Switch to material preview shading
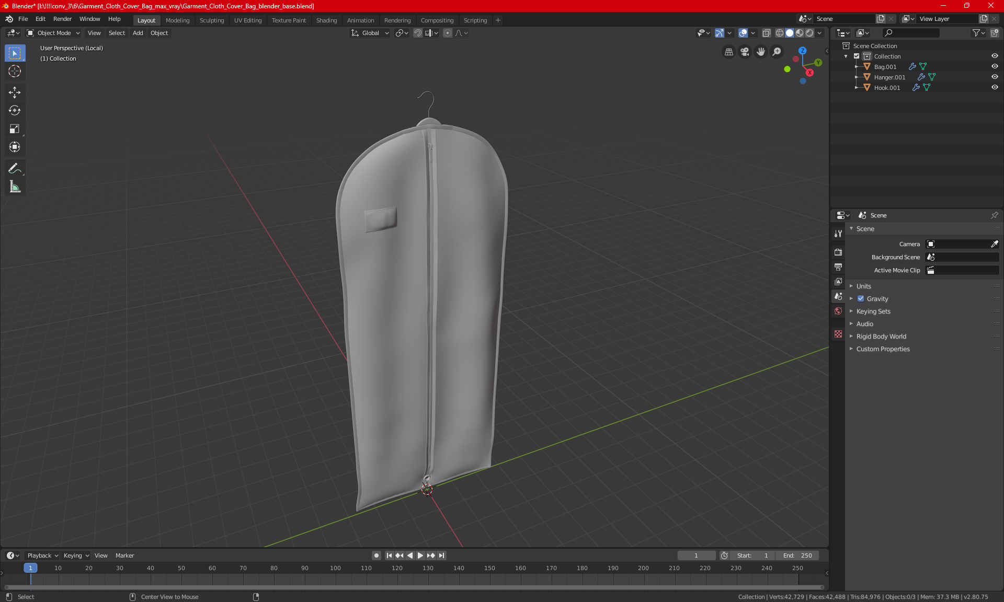 point(800,33)
